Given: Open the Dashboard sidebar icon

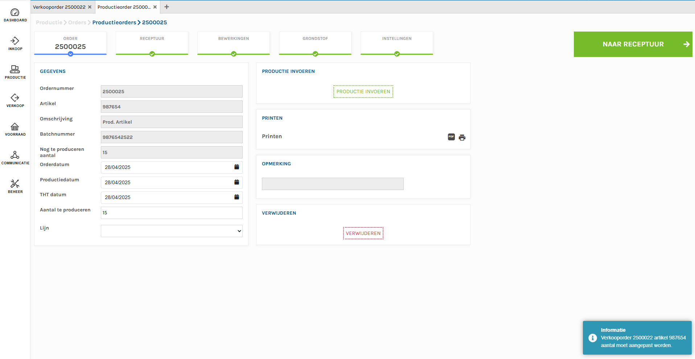Looking at the screenshot, I should tap(15, 15).
